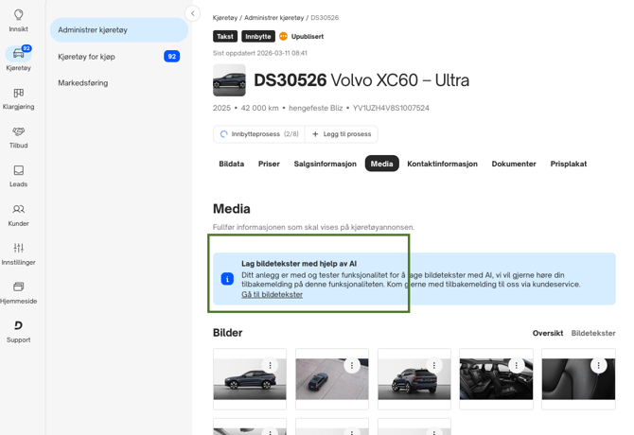Switch to the Prisplakat tab
This screenshot has width=634, height=435.
coord(569,164)
